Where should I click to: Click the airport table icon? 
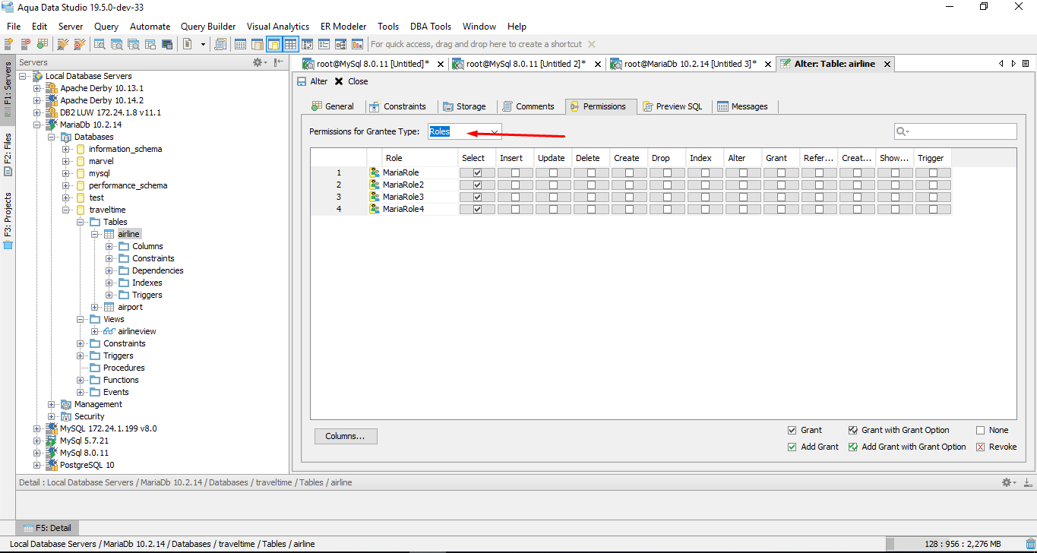click(109, 307)
